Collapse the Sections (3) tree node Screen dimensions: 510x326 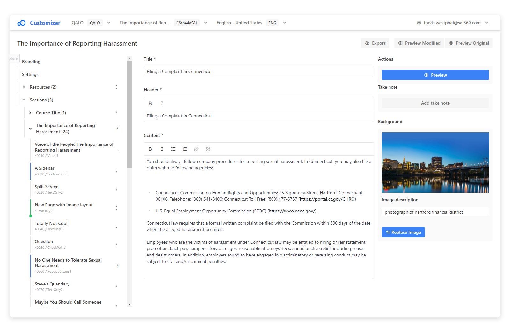tap(24, 100)
